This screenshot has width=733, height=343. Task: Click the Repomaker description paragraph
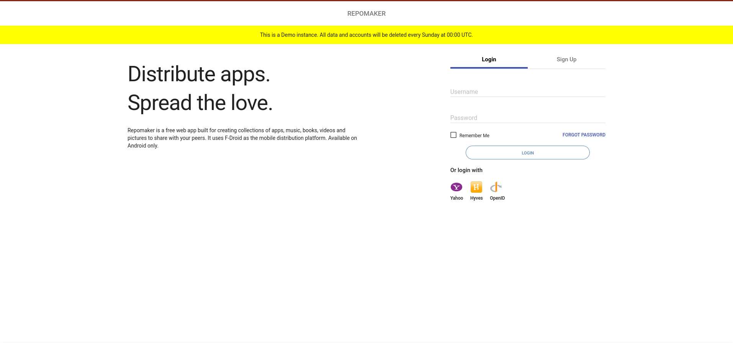click(242, 138)
